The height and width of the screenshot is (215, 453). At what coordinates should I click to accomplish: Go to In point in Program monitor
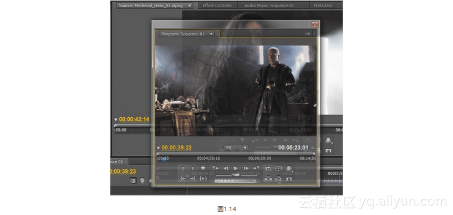[x=183, y=179]
